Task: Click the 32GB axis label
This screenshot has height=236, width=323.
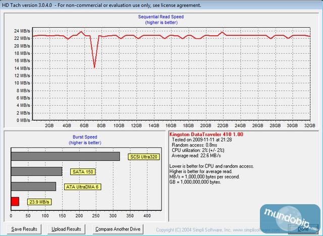Action: click(x=309, y=126)
